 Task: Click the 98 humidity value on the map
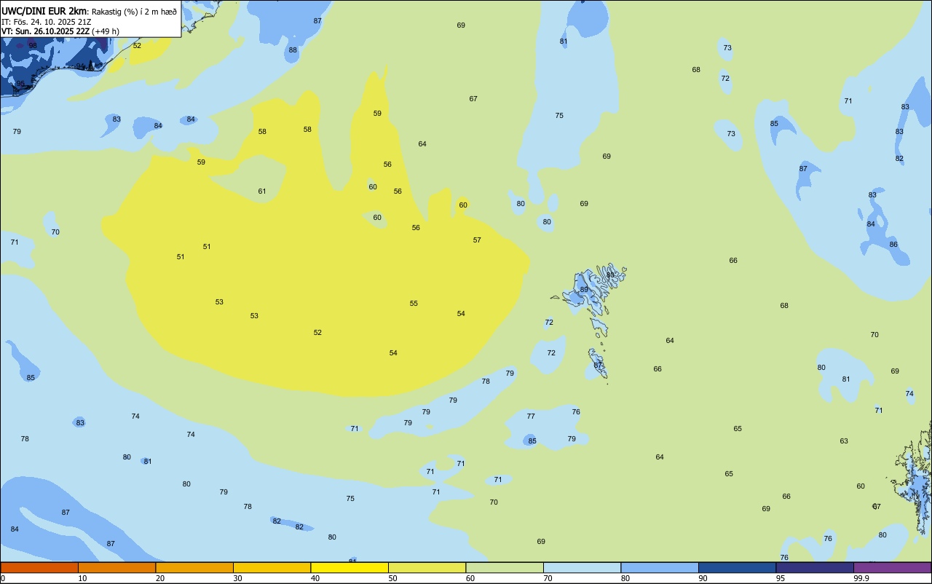[33, 45]
